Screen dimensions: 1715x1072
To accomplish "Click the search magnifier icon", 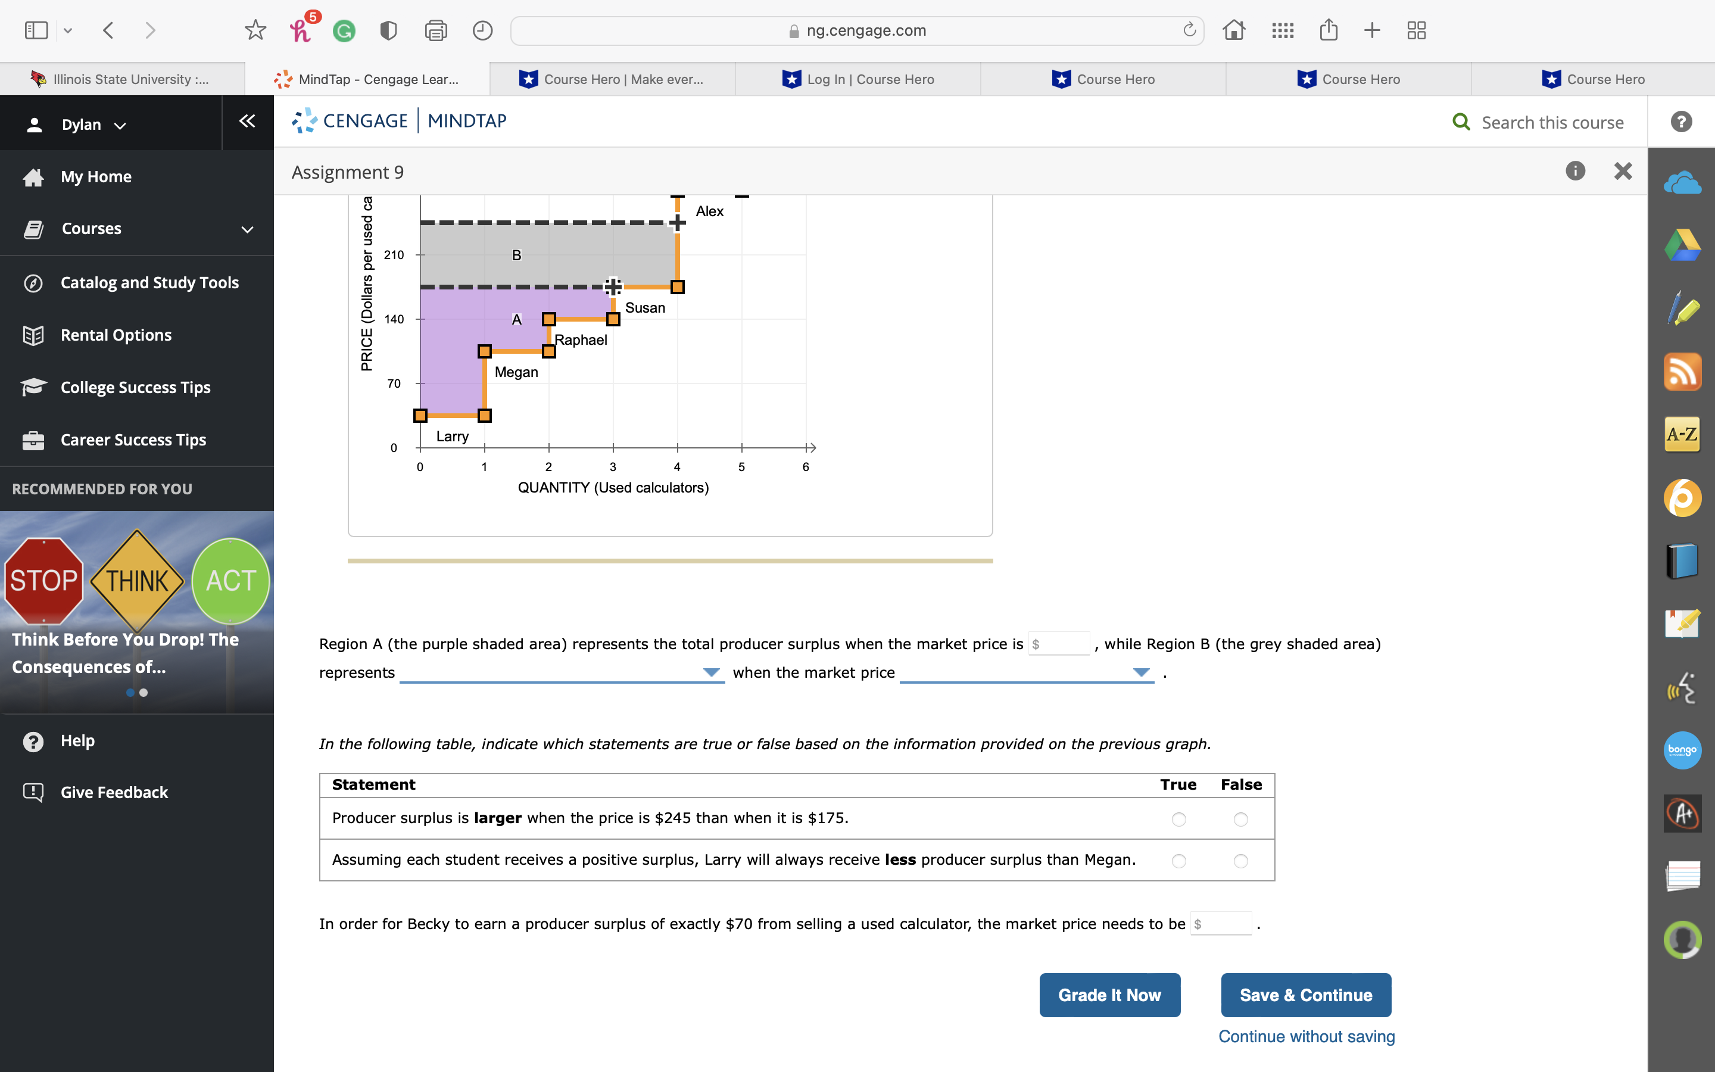I will (x=1461, y=122).
